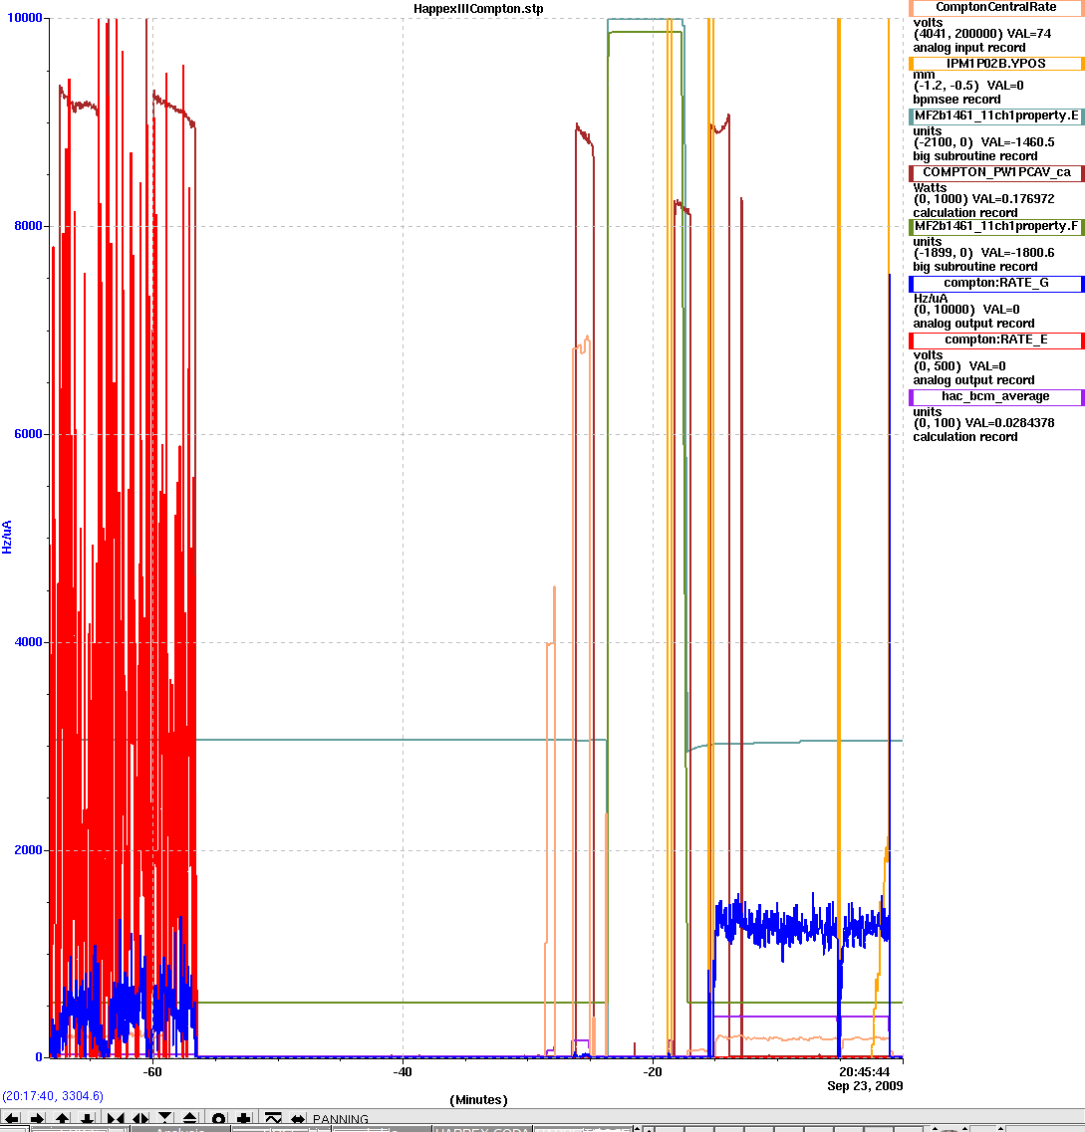Pan the plot left with the left arrow
Viewport: 1085px width, 1132px height.
(x=12, y=1117)
